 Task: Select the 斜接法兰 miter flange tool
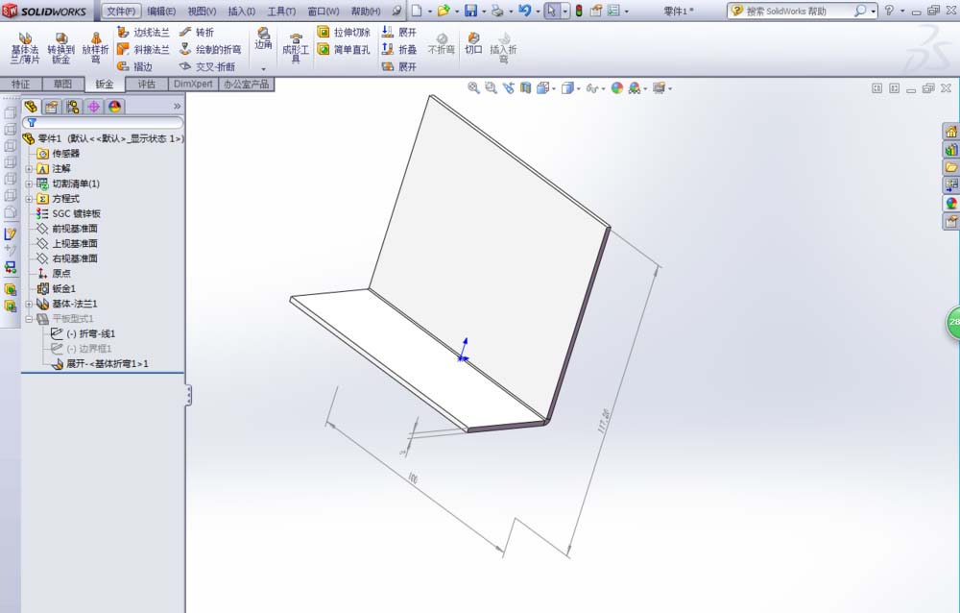click(144, 49)
